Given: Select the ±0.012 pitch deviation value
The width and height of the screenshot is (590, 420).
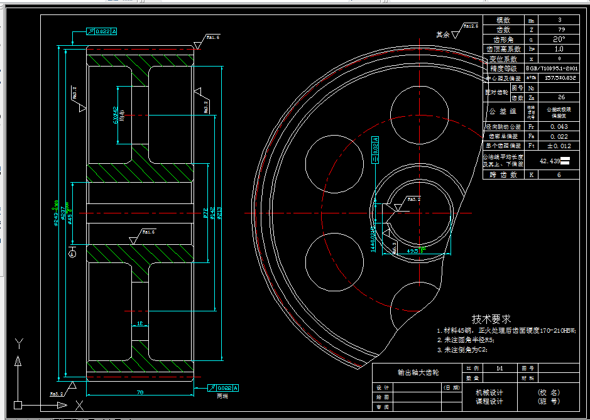Looking at the screenshot, I should point(559,146).
